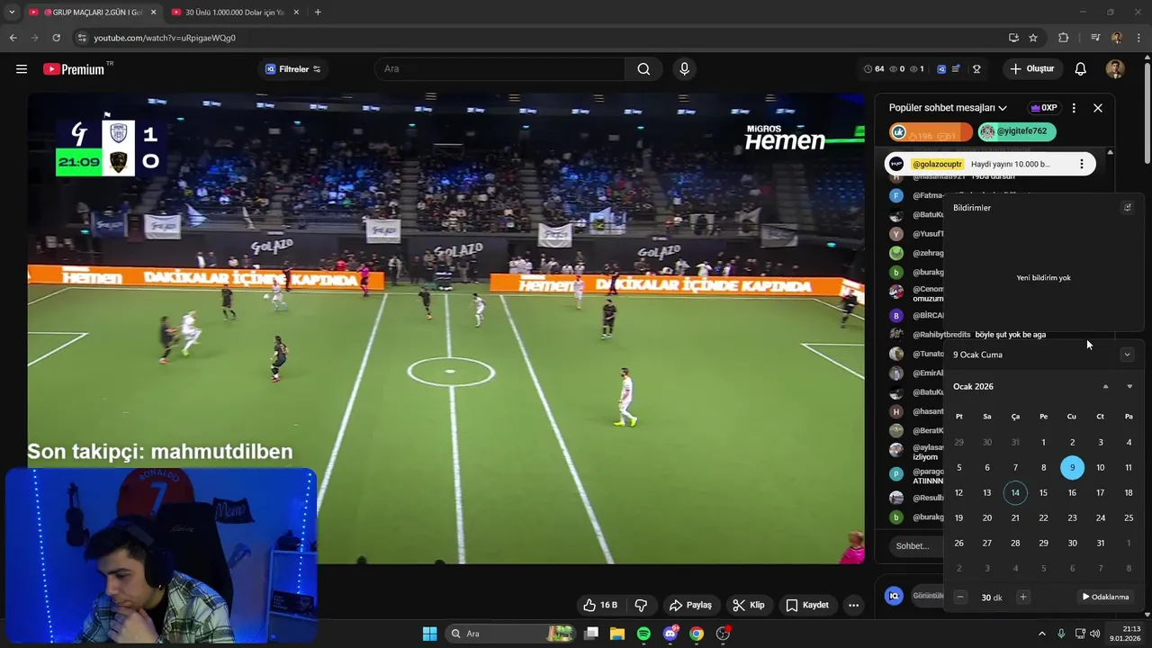1152x648 pixels.
Task: Open File Explorer from the taskbar
Action: tap(617, 634)
